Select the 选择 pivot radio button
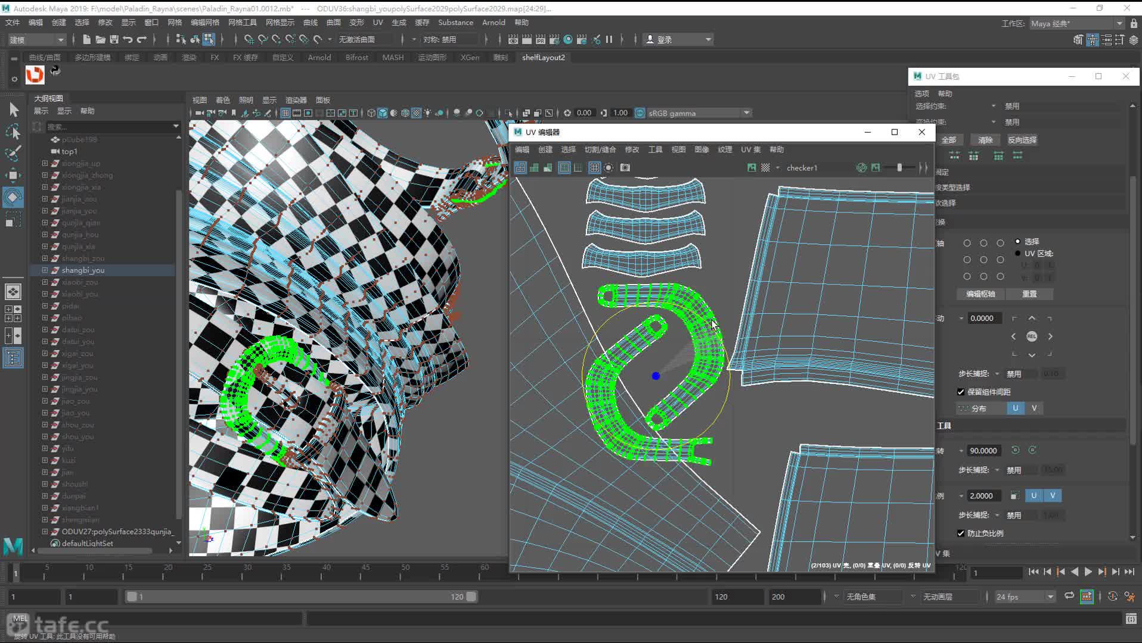 pyautogui.click(x=1017, y=241)
